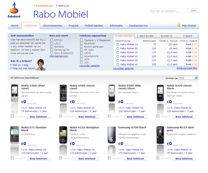Viewport: 208px width, 173px height.
Task: Open the Actievoorwaarden link
Action: click(187, 68)
